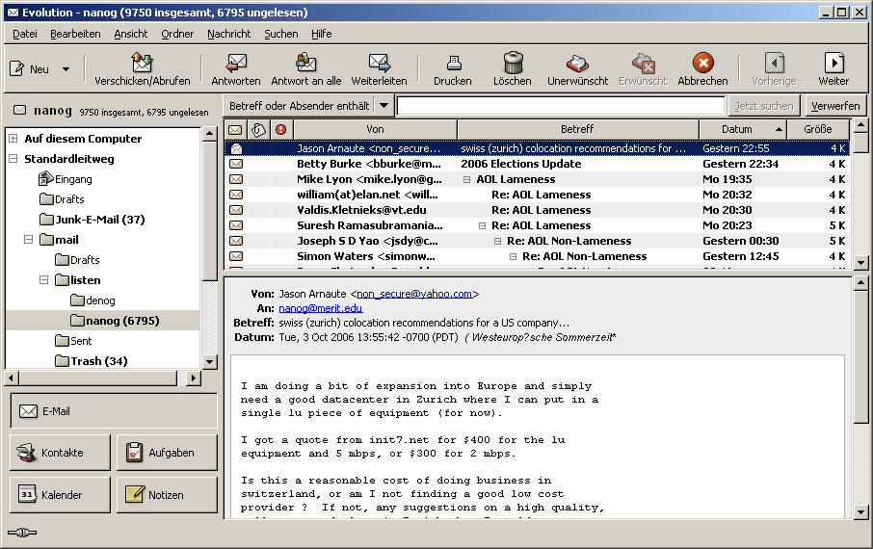Click Antwort an alle toolbar icon
The width and height of the screenshot is (873, 549).
click(305, 64)
